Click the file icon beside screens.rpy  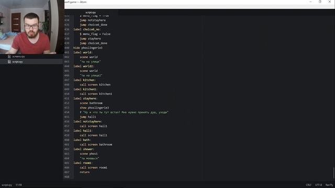click(9, 56)
